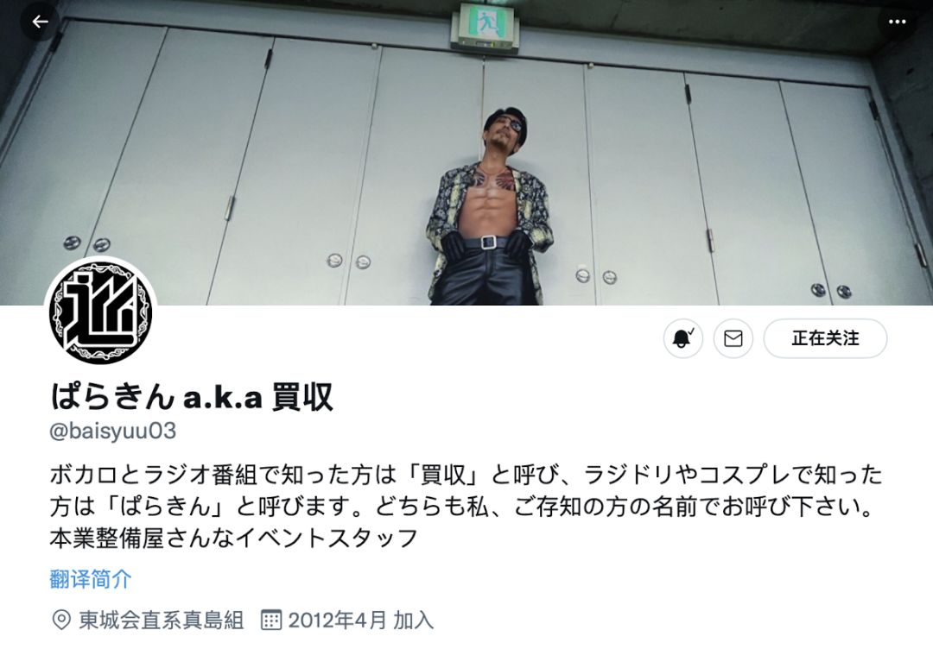
Task: View the profile banner header photo
Action: tap(466, 153)
